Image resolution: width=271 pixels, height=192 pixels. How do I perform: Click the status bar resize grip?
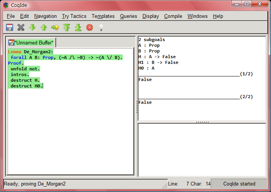point(165,186)
